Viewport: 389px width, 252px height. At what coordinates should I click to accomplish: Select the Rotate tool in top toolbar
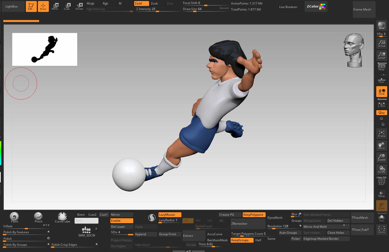click(x=79, y=7)
